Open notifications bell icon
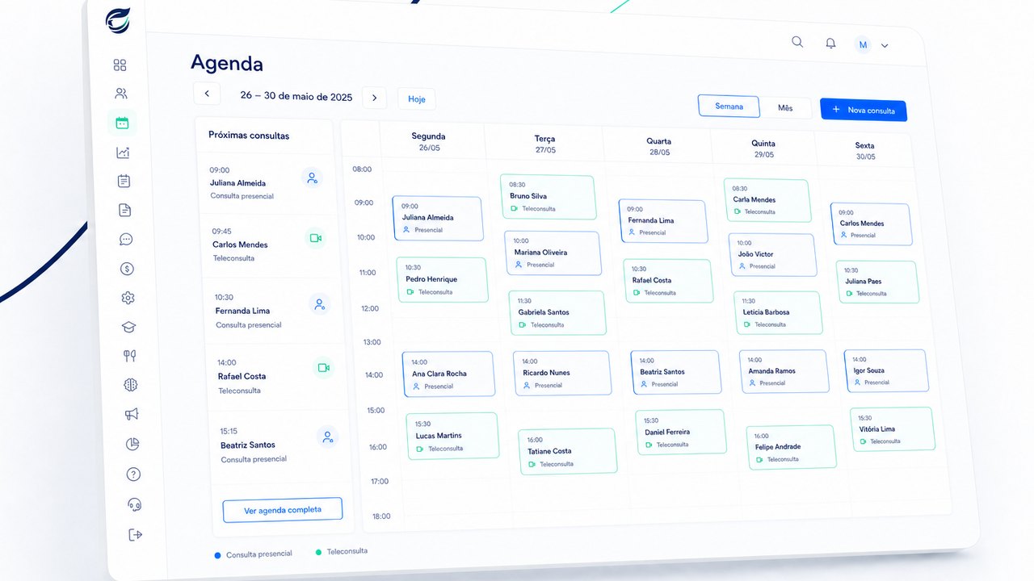 click(830, 44)
